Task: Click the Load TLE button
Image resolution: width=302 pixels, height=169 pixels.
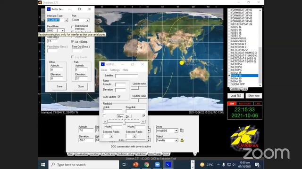Action: pyautogui.click(x=236, y=96)
